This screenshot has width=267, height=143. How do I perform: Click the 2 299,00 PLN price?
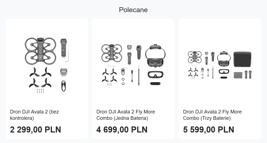pos(35,129)
